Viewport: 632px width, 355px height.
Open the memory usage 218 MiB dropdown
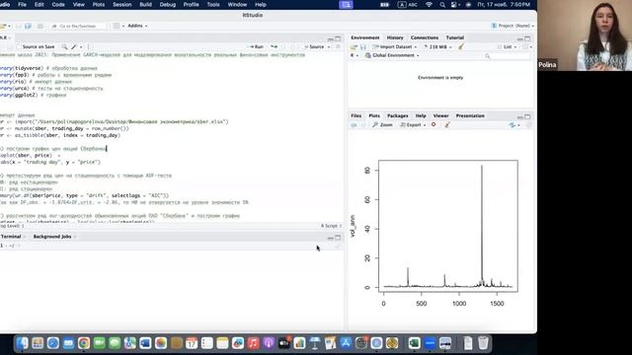(x=437, y=47)
